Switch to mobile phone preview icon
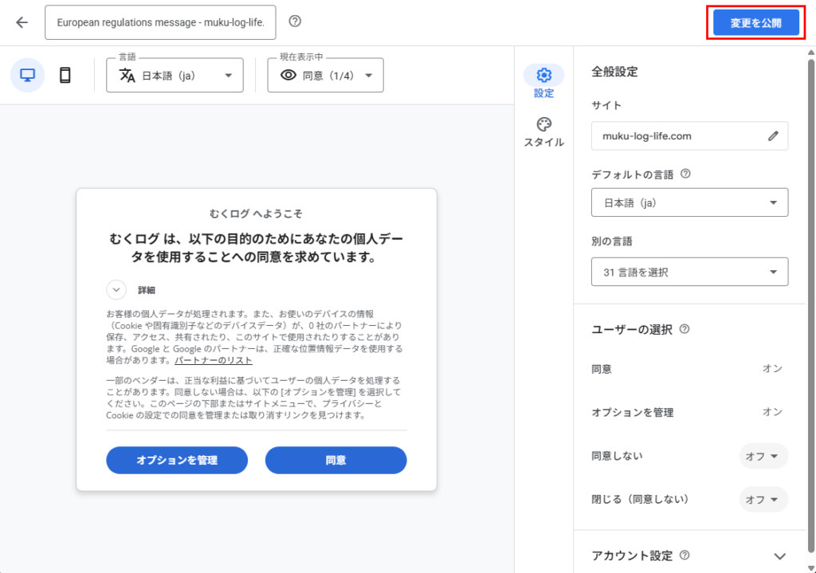This screenshot has width=816, height=573. pos(65,75)
